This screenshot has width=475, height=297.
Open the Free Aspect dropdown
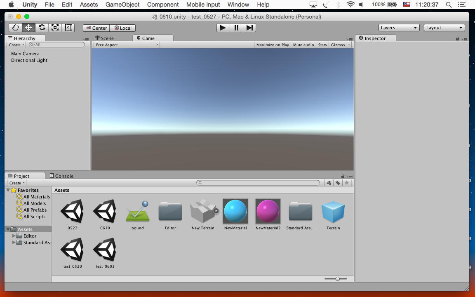coord(127,45)
